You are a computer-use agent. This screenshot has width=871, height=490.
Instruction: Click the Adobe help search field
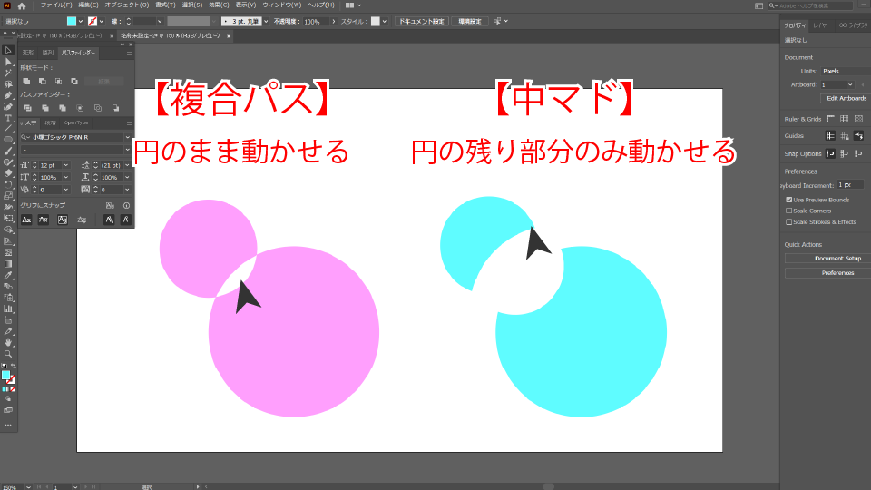click(810, 5)
